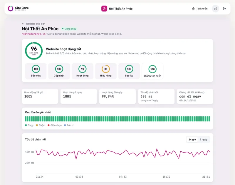Click the trung bình 7 ngày caption
The image size is (235, 185).
[x=149, y=100]
